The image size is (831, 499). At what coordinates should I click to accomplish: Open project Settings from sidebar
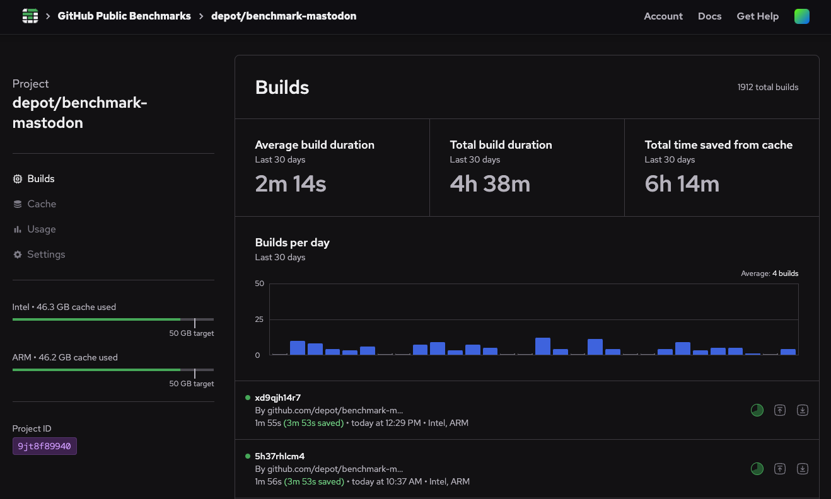coord(46,255)
